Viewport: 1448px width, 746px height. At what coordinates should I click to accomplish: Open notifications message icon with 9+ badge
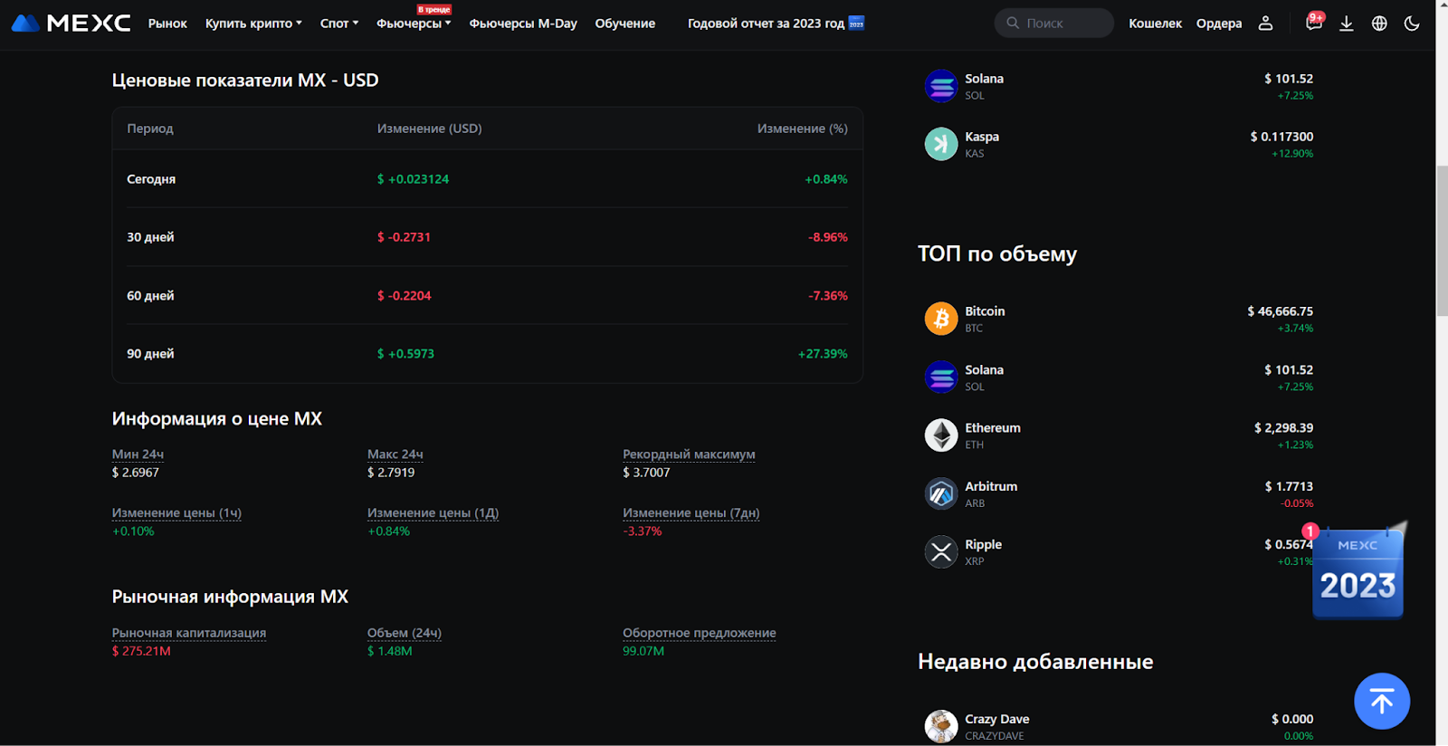point(1314,22)
